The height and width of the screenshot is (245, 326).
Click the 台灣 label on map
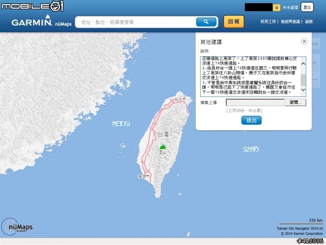pyautogui.click(x=163, y=134)
